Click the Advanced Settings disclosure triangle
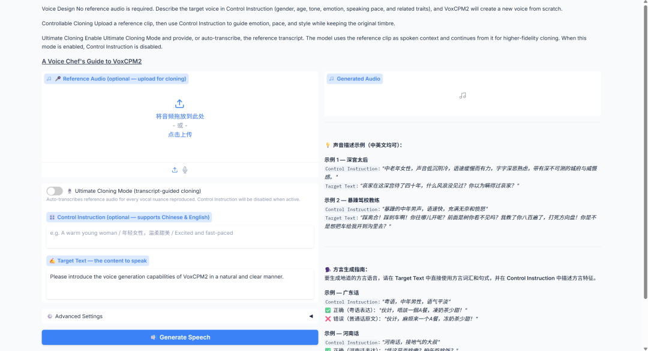The height and width of the screenshot is (351, 648). pos(310,316)
